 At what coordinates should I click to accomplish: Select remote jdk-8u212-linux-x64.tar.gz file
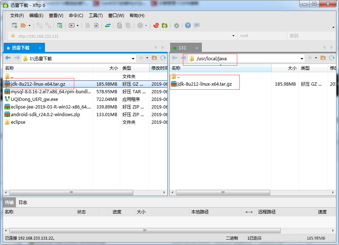253,84
